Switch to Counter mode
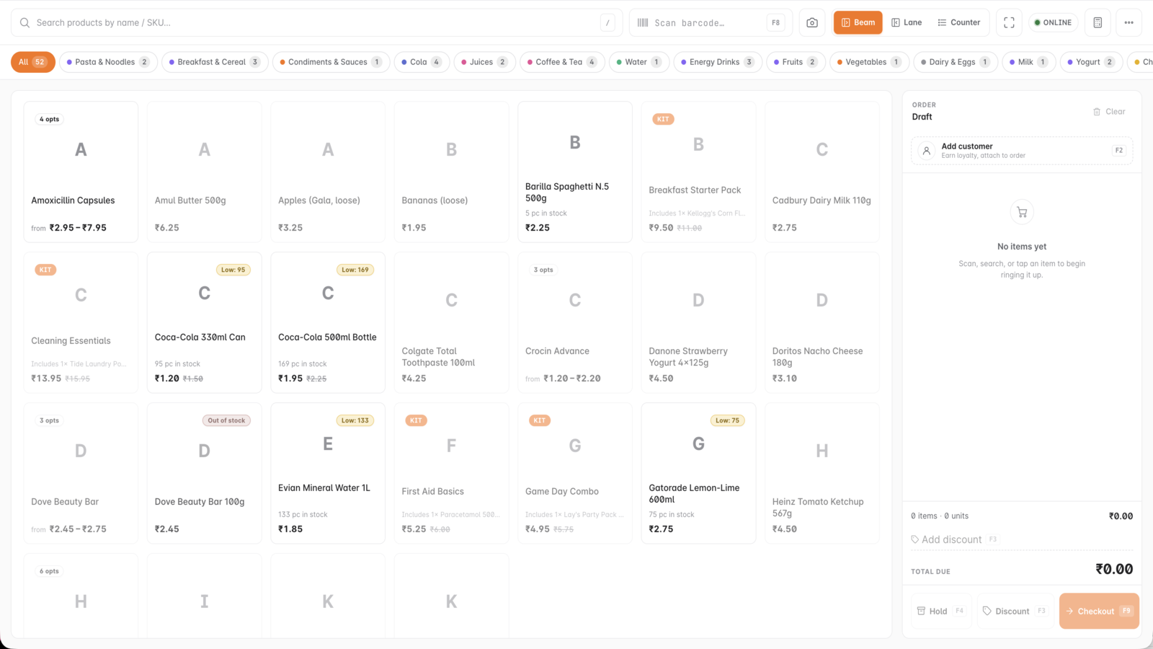Viewport: 1153px width, 649px height. 958,22
